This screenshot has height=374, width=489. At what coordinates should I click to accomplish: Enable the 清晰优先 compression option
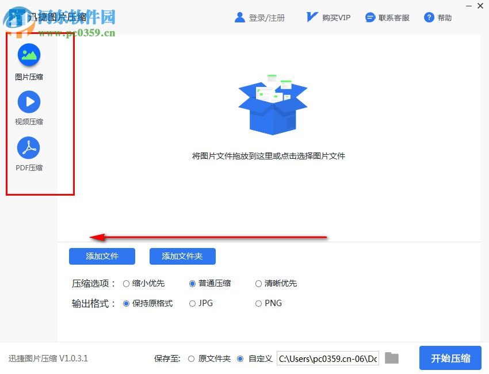pos(259,283)
